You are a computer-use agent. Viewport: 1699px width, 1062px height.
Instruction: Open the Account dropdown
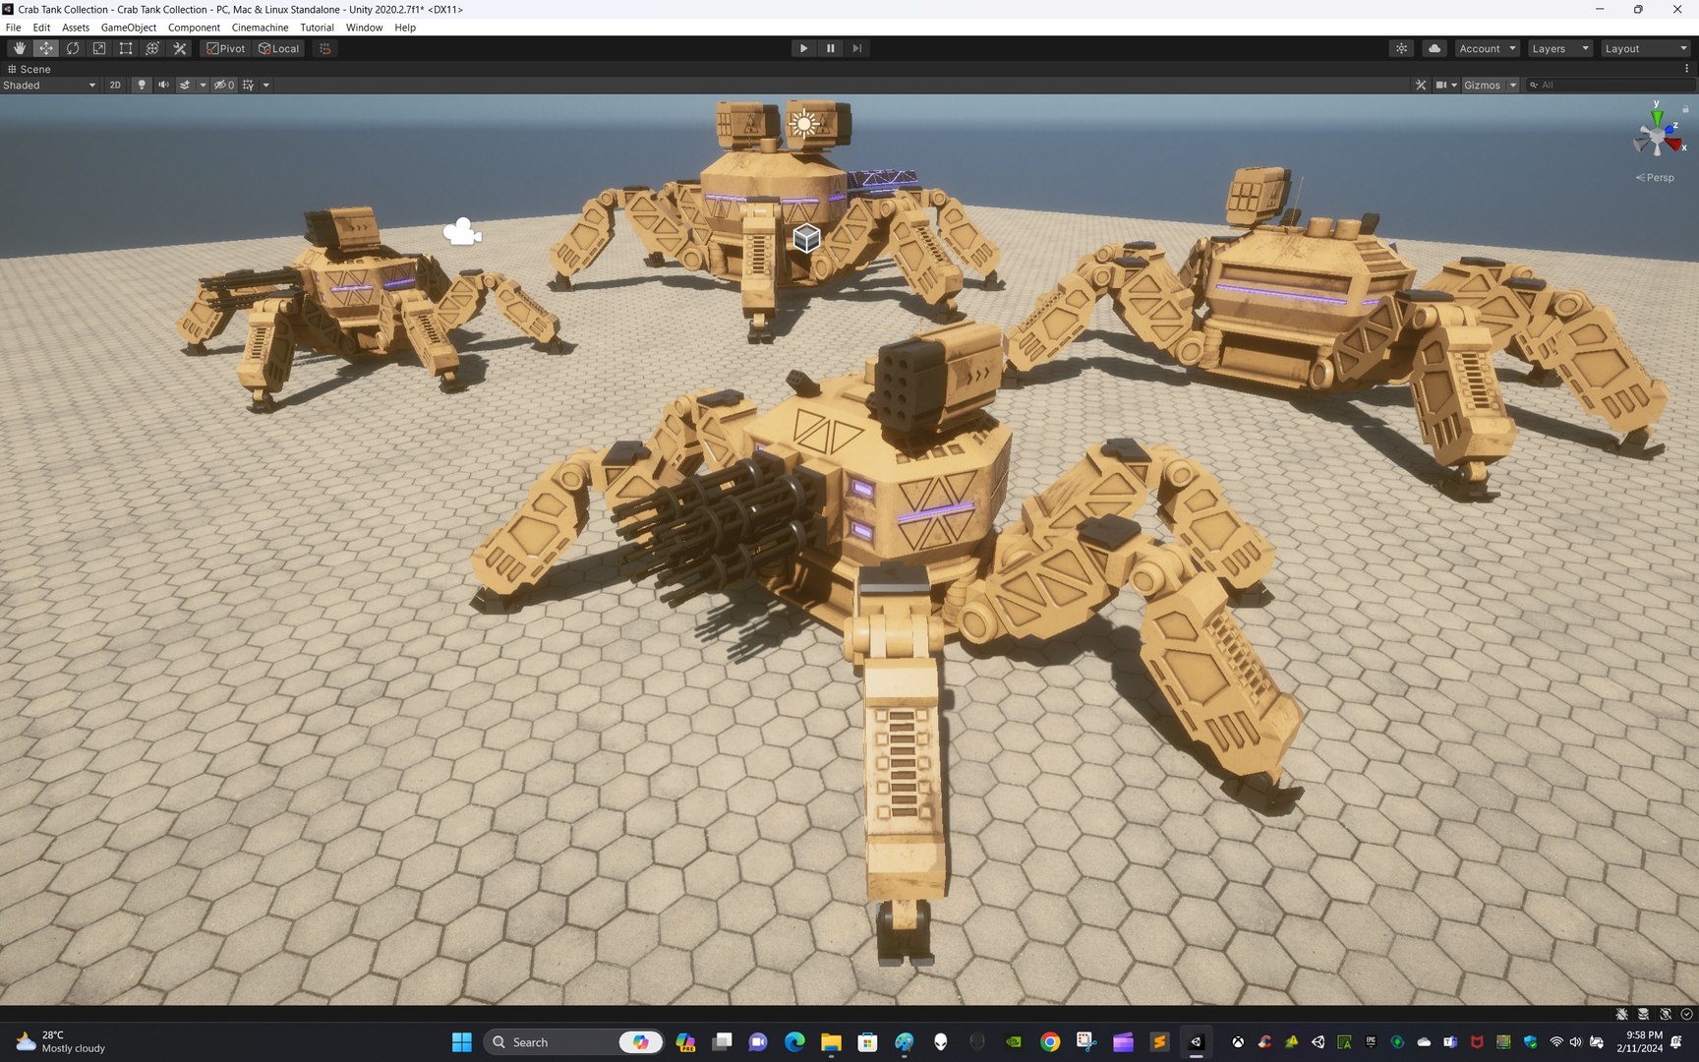coord(1487,48)
